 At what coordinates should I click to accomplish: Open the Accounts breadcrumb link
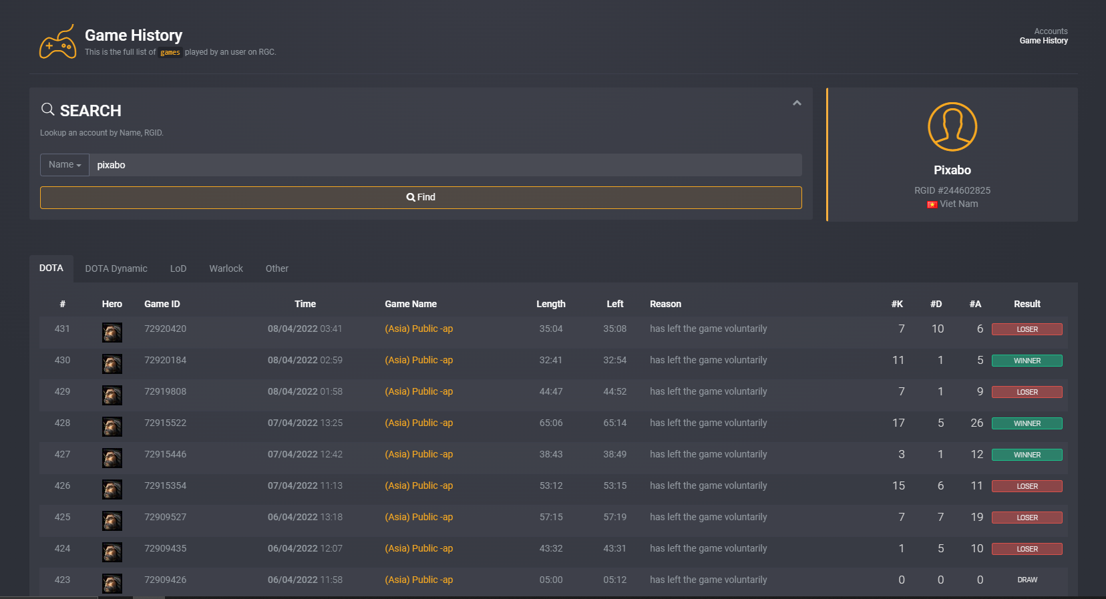point(1051,31)
